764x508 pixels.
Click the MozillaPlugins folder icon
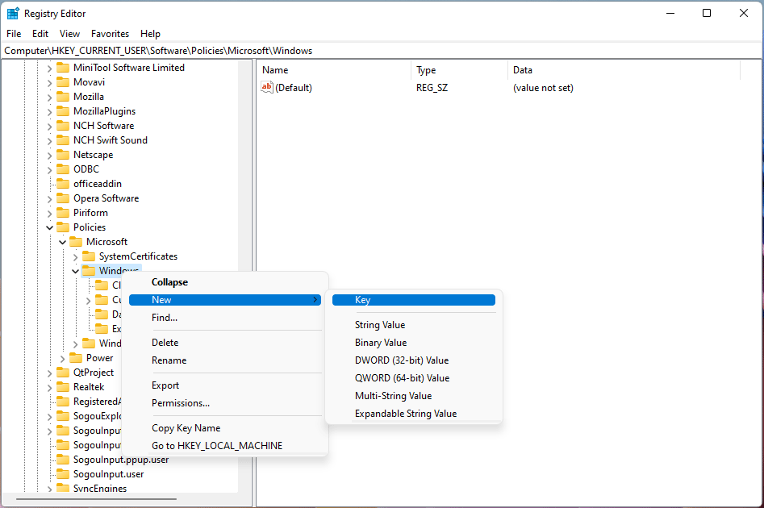click(x=63, y=111)
